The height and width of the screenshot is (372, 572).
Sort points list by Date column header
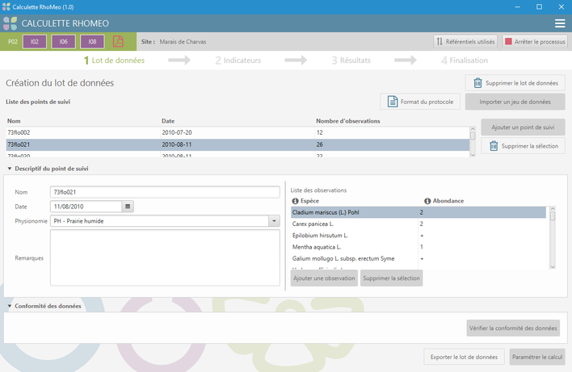pos(168,121)
